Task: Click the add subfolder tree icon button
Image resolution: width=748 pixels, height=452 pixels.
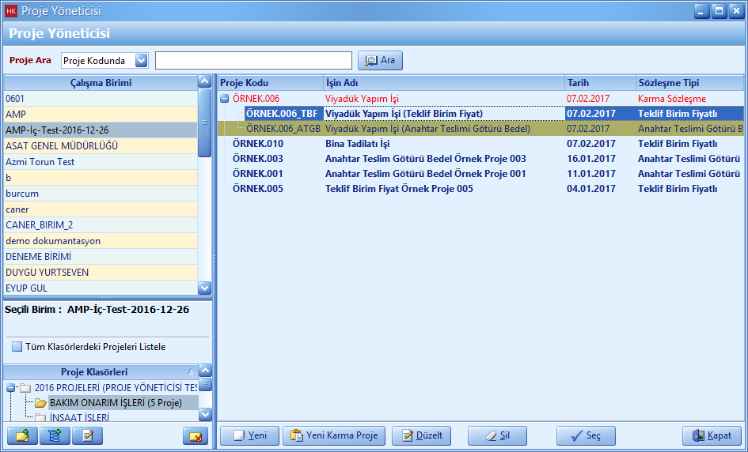Action: point(55,435)
